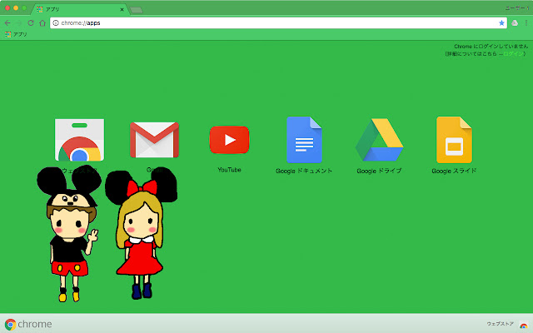Open the YouTube app

pyautogui.click(x=229, y=140)
